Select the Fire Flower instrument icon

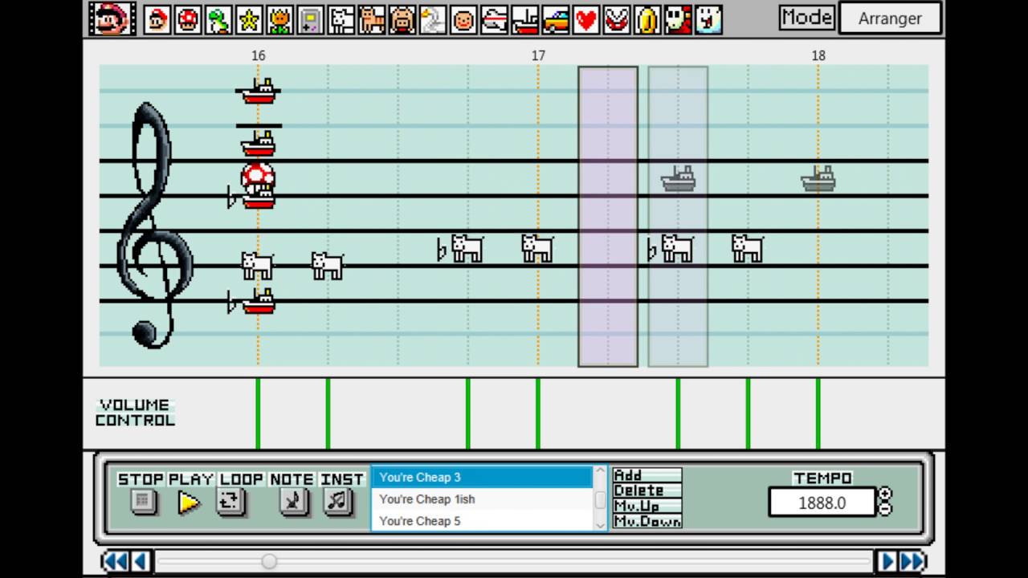[280, 19]
